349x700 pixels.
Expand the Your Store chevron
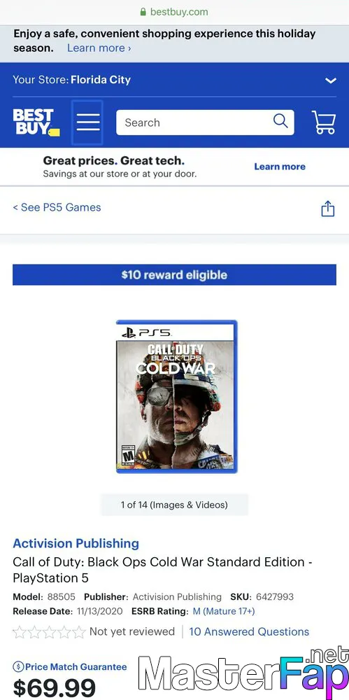coord(330,80)
